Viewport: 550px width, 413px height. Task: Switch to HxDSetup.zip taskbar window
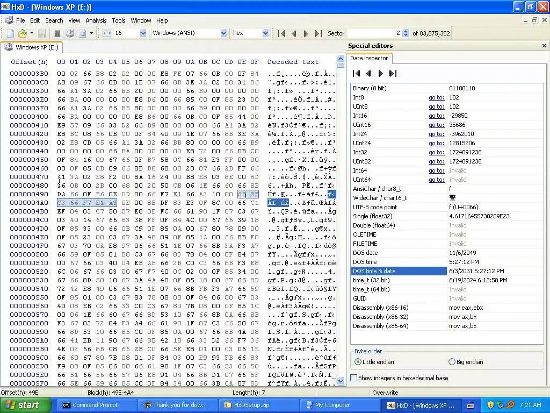click(259, 405)
